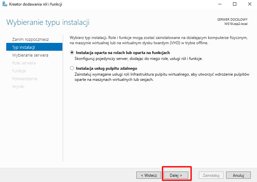Cancel the wizard using Anuluj
Viewport: 257px width, 182px height.
pos(238,175)
